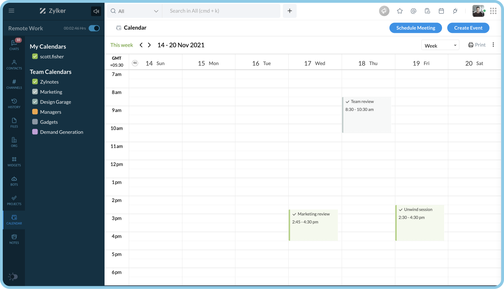Uncheck the Zylnotes team calendar
Viewport: 504px width, 289px height.
coord(35,82)
